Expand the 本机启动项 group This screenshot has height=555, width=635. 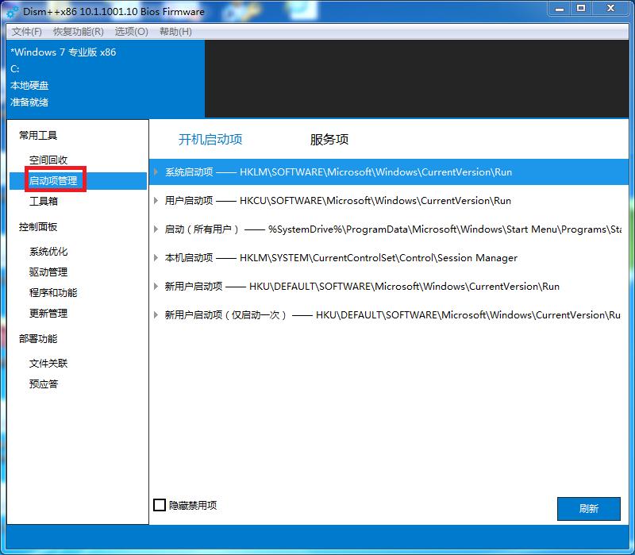click(157, 258)
